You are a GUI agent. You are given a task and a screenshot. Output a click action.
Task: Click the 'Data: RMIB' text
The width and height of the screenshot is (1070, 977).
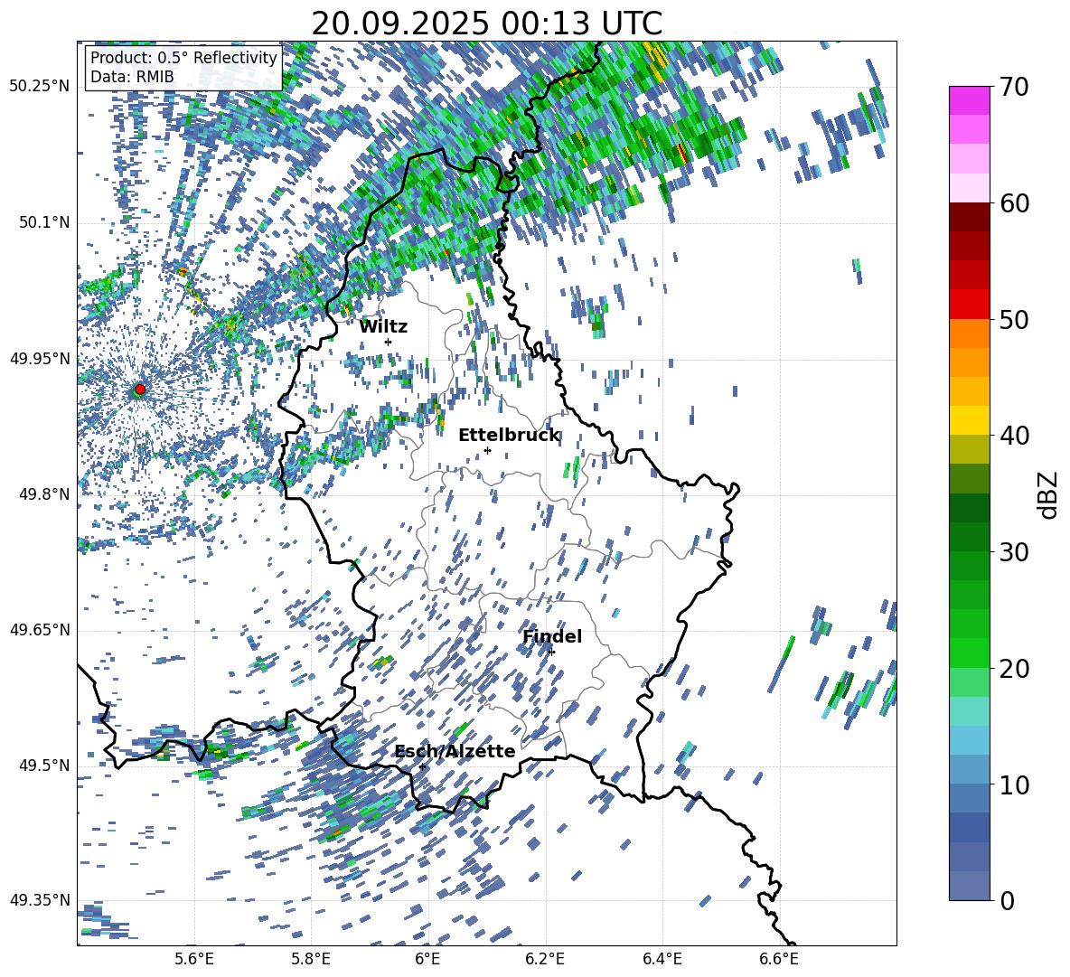tap(132, 77)
